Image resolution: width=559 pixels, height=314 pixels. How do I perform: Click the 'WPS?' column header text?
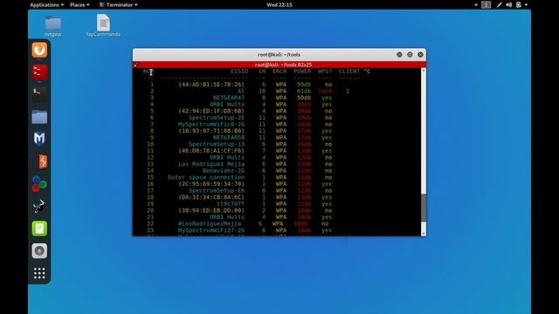325,72
